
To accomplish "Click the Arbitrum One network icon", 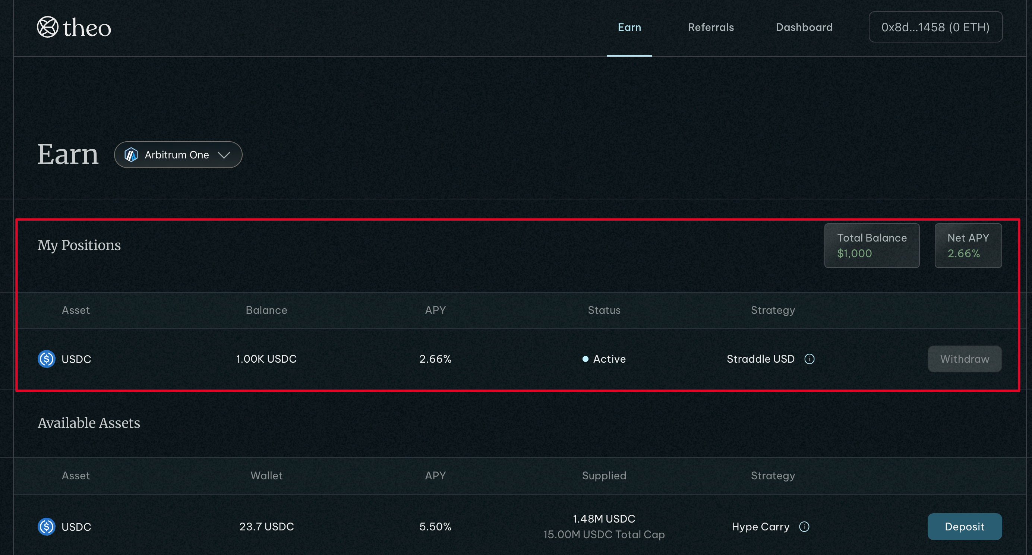I will [131, 155].
